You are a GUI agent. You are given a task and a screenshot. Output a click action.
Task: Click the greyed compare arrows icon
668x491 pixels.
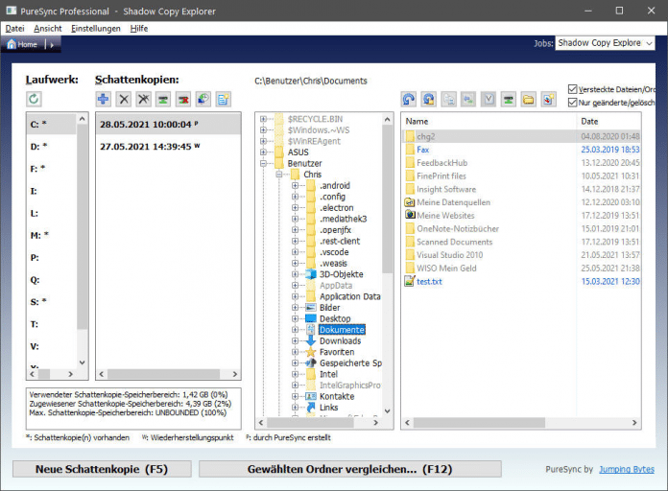(468, 99)
